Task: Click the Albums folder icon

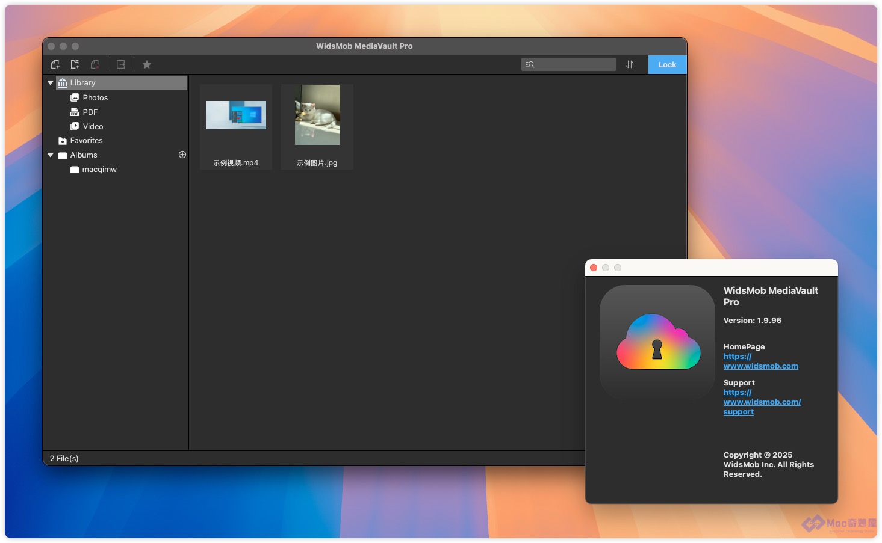Action: (x=63, y=155)
